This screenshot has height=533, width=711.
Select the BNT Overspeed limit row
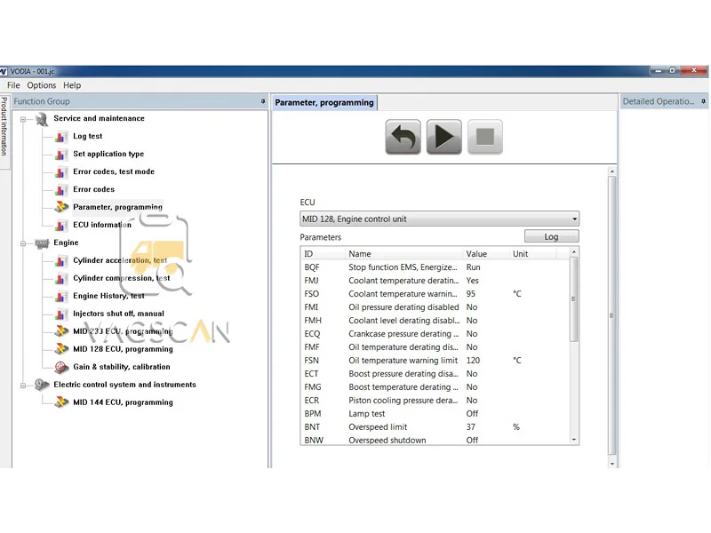[x=435, y=427]
